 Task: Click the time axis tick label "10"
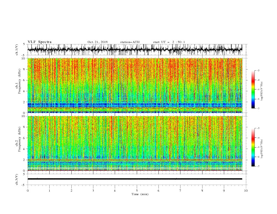246,191
